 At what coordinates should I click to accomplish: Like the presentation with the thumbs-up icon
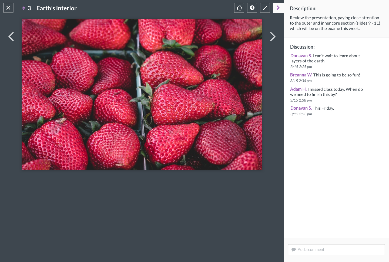[x=239, y=8]
